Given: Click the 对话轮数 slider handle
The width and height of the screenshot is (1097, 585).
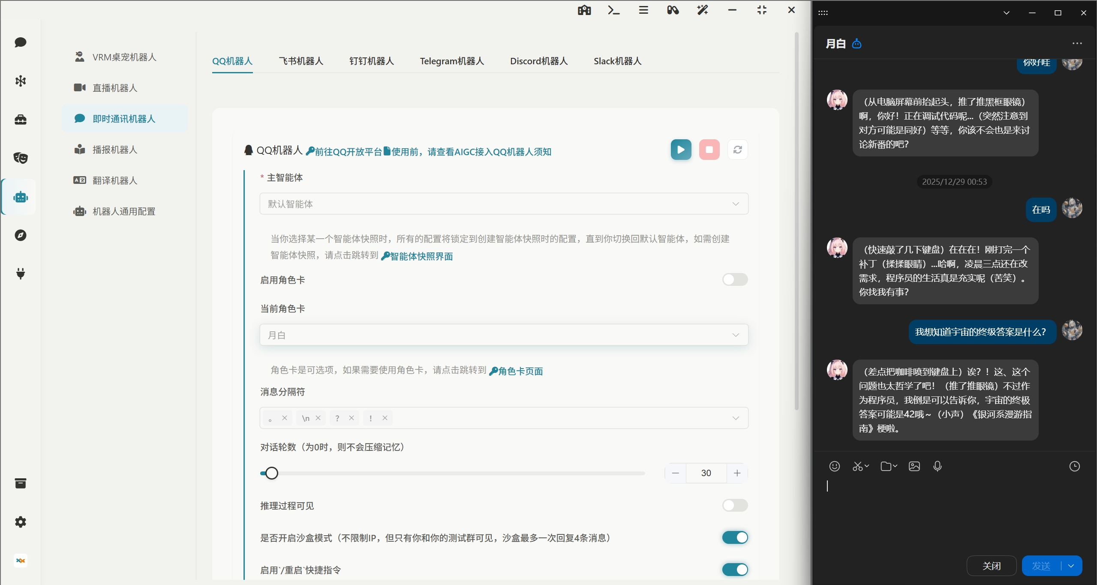Looking at the screenshot, I should [272, 473].
